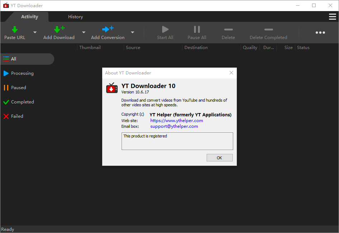Select the All filter in sidebar
339x233 pixels.
[27, 59]
